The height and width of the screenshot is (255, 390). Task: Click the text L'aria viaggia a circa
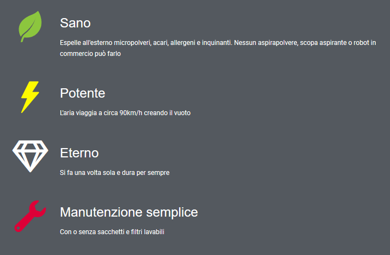point(89,113)
